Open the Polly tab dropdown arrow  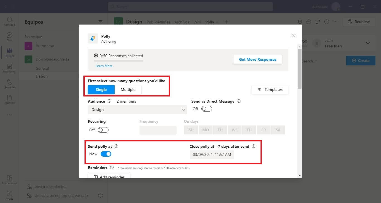click(217, 22)
